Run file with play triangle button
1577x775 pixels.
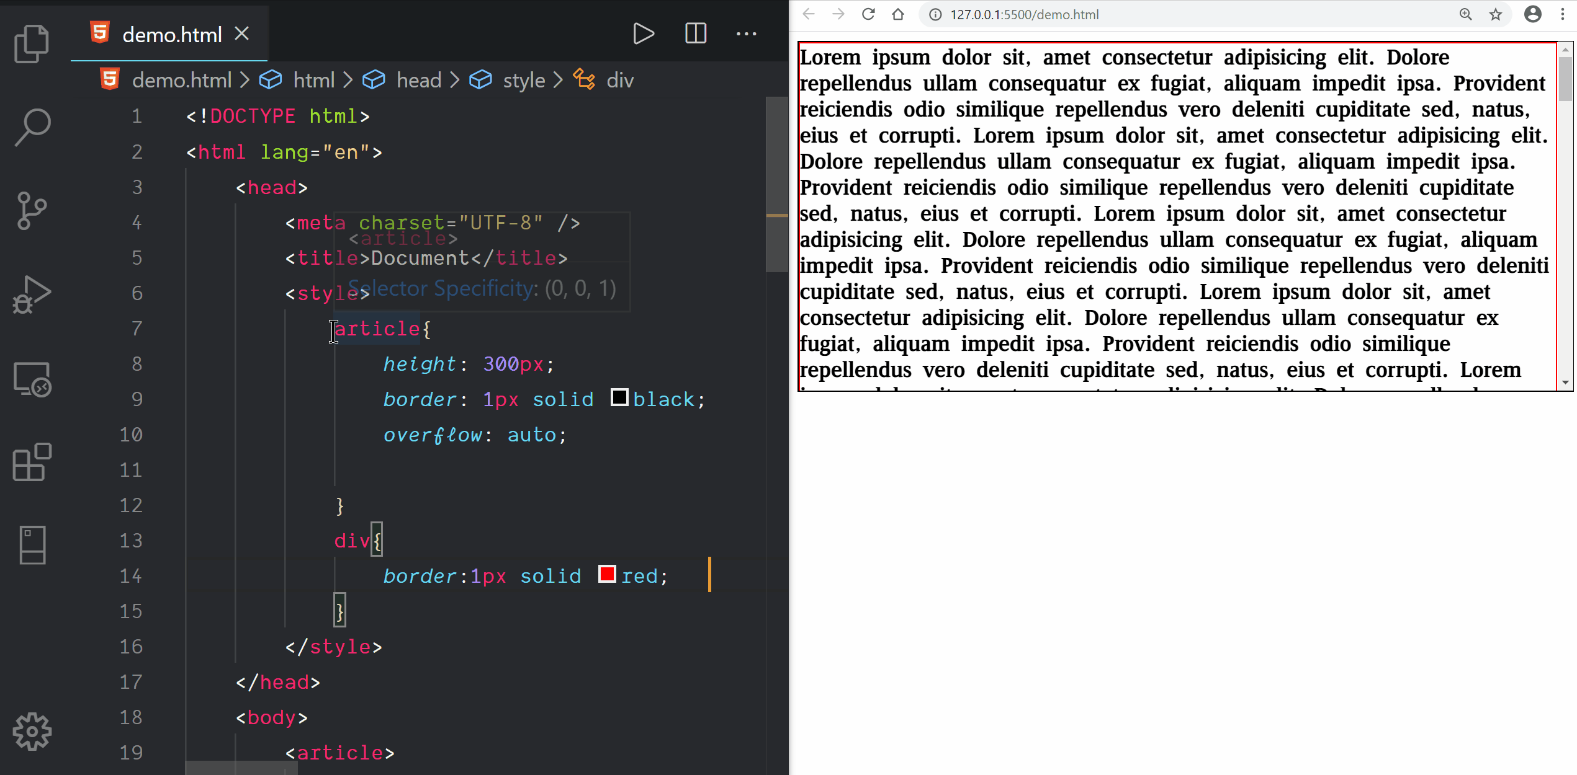(x=643, y=33)
